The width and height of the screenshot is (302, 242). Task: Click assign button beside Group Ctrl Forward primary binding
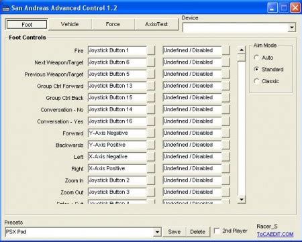[151, 86]
